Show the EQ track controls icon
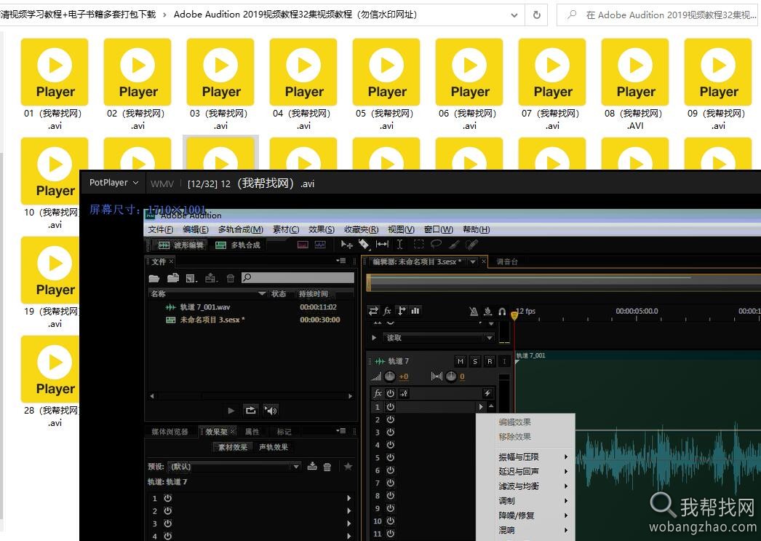 pos(415,311)
